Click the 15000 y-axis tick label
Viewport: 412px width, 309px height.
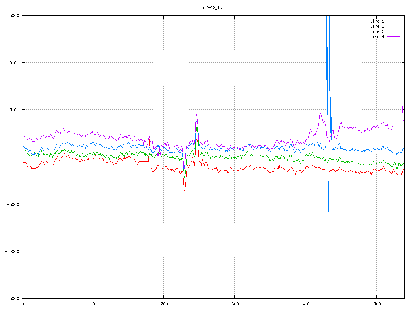(x=12, y=16)
